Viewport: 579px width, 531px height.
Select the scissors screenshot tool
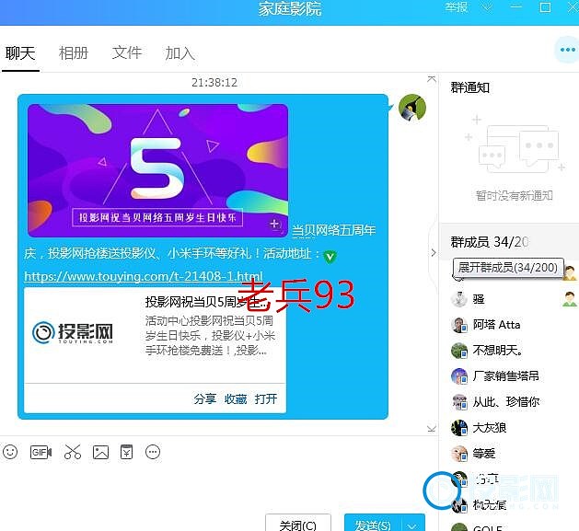pos(73,452)
